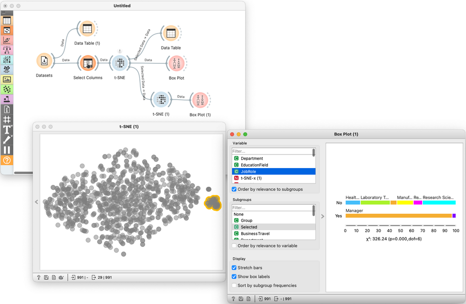Toggle Order by relevance to subgroups

[x=234, y=189]
